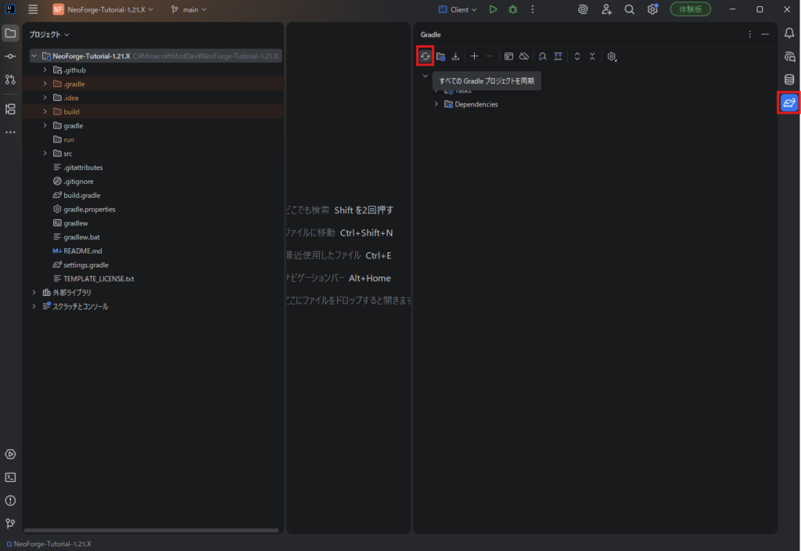This screenshot has width=801, height=551.
Task: Click the notifications bell icon
Action: pos(789,33)
